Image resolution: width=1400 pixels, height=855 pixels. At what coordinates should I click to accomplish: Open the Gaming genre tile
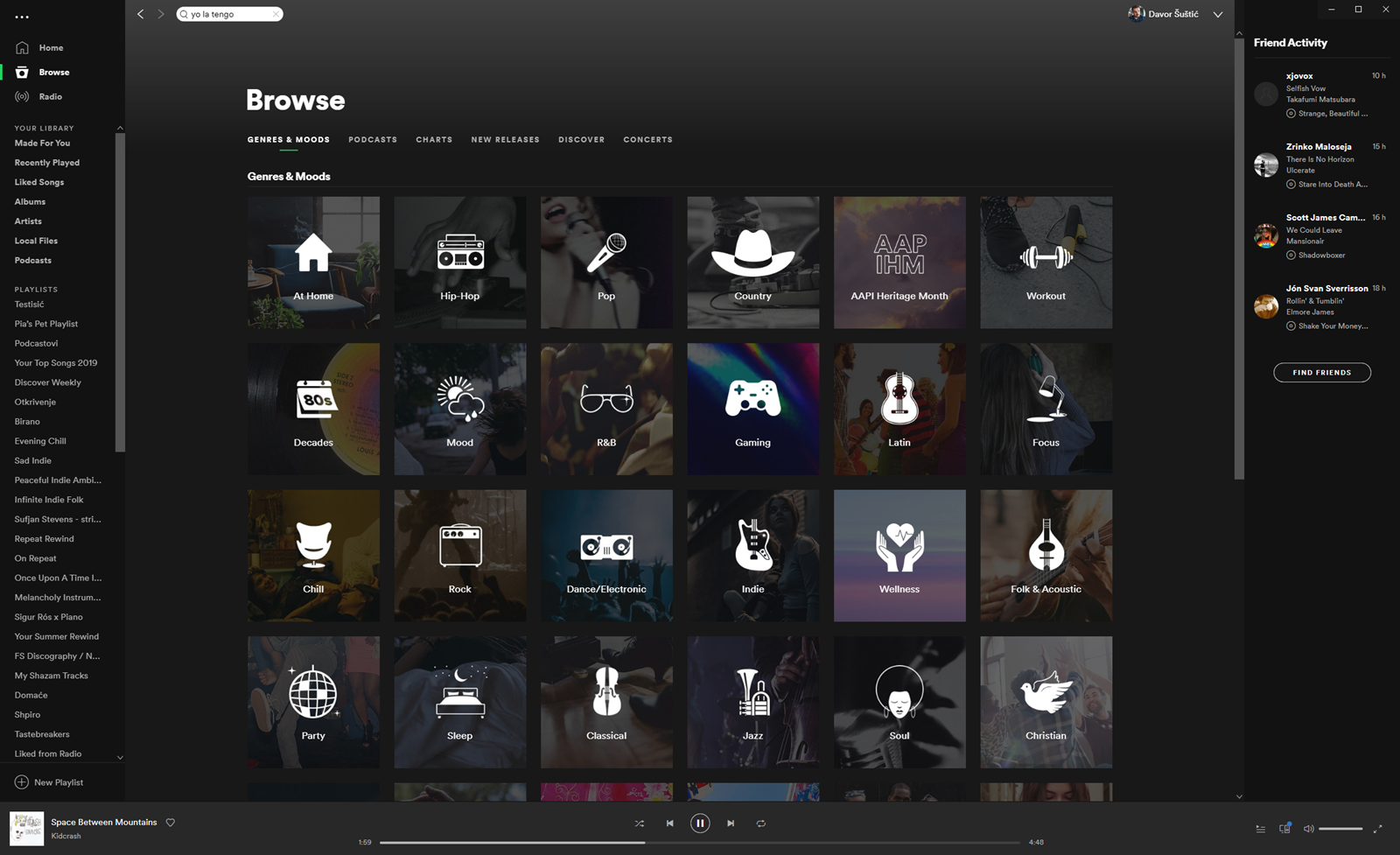pyautogui.click(x=753, y=410)
